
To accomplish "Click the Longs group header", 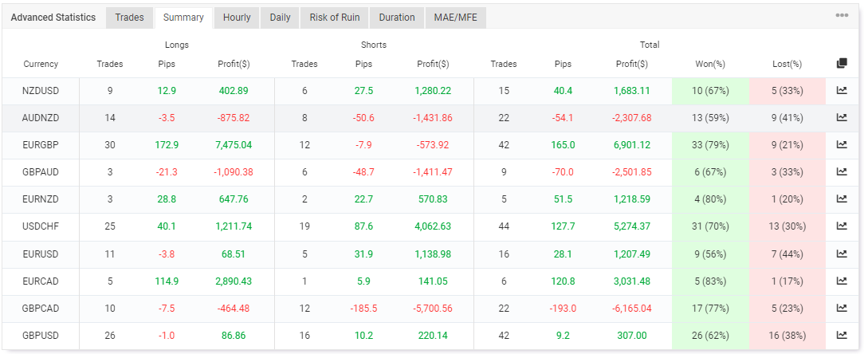I will 177,45.
